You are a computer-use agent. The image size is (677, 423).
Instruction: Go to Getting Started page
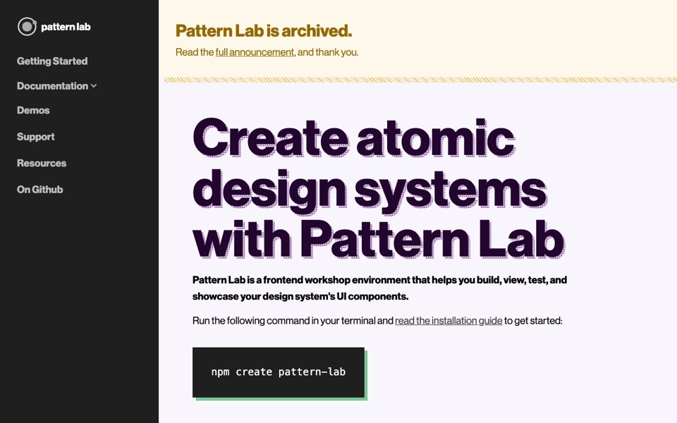click(52, 61)
